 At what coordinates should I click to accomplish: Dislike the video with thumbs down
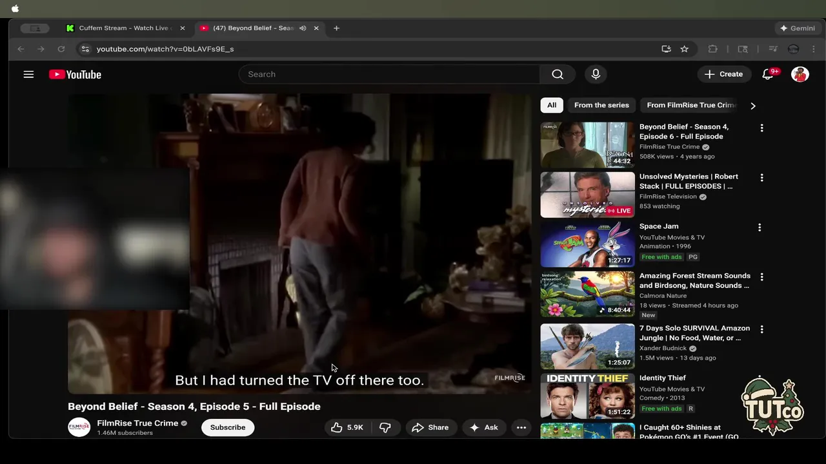tap(385, 427)
